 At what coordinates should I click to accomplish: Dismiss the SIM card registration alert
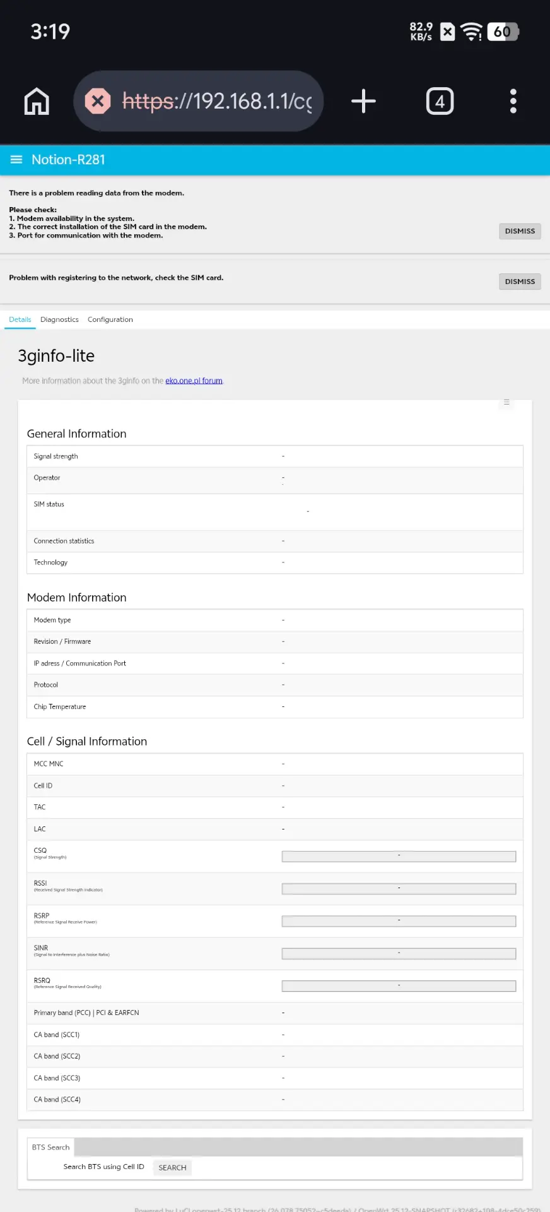[x=520, y=282]
